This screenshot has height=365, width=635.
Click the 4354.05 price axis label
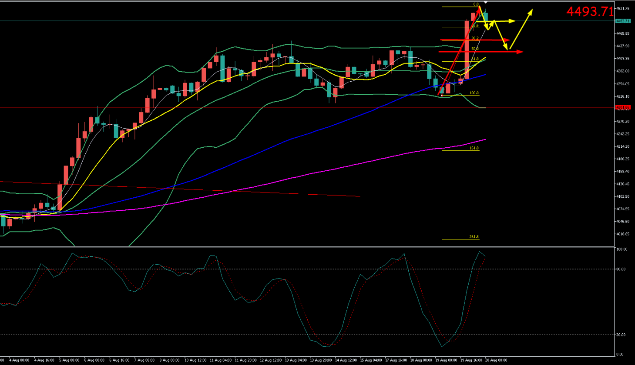[623, 83]
